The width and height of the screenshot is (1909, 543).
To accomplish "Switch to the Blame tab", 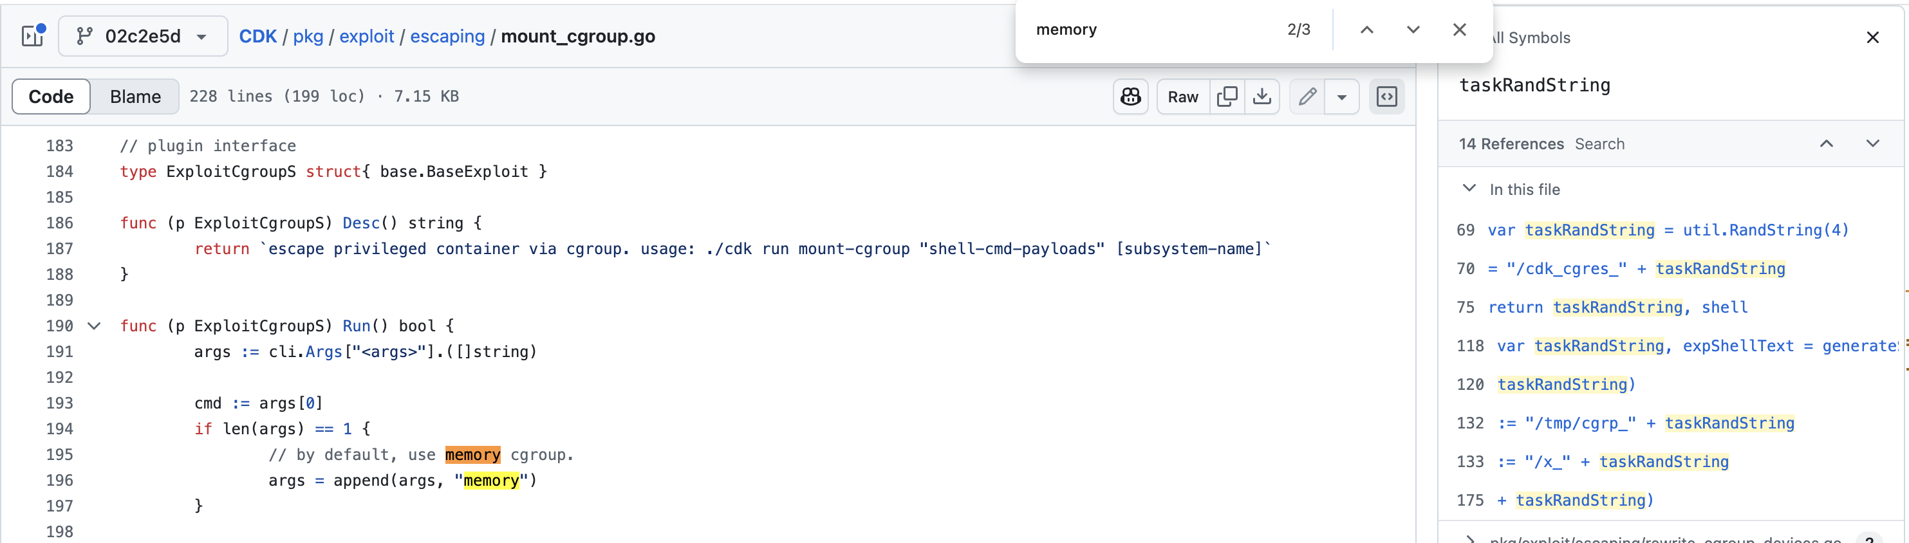I will [x=135, y=97].
